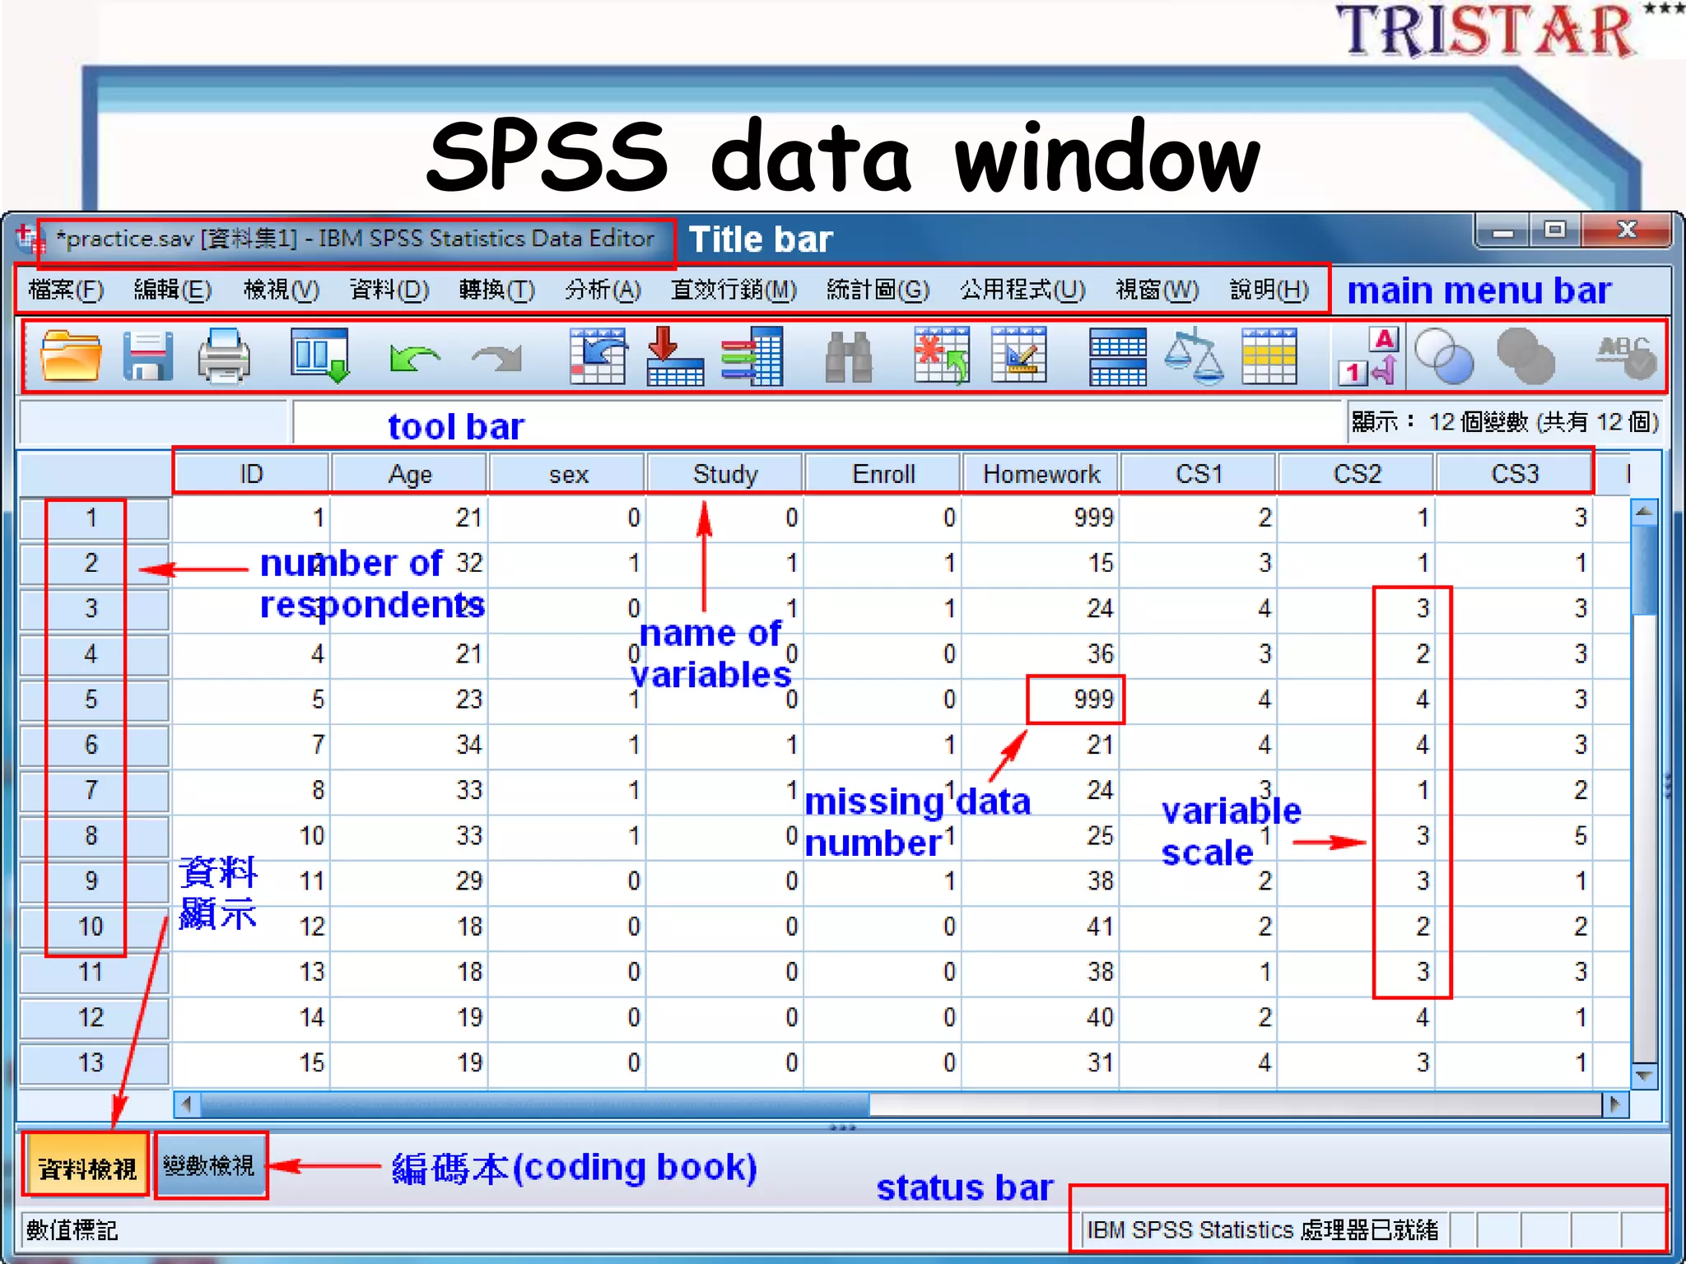
Task: Toggle the Value labels icon
Action: 1368,356
